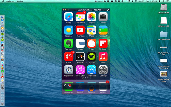
Task: Open the Maps app
Action: point(91,30)
